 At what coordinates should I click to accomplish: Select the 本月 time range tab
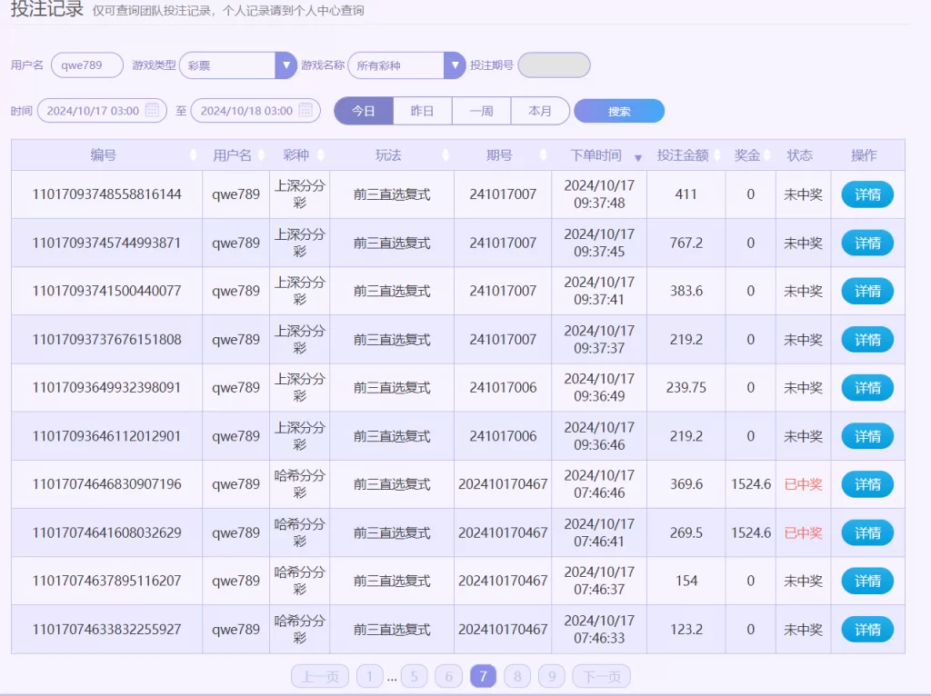point(540,111)
